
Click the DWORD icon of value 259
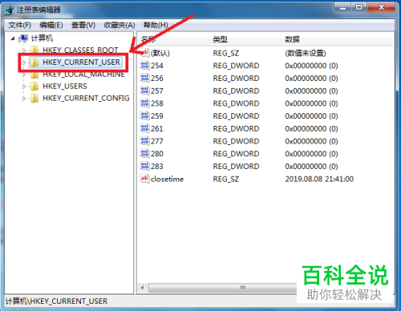[x=144, y=115]
